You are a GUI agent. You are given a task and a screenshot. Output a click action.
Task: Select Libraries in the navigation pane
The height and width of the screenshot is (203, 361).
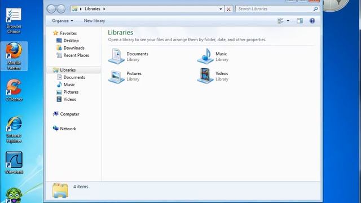[x=68, y=70]
